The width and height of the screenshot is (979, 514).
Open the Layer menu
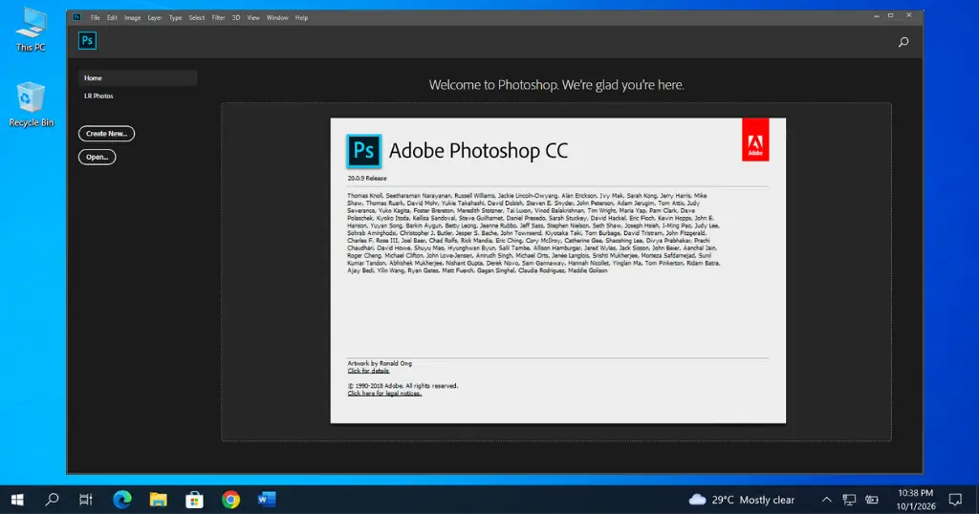155,17
